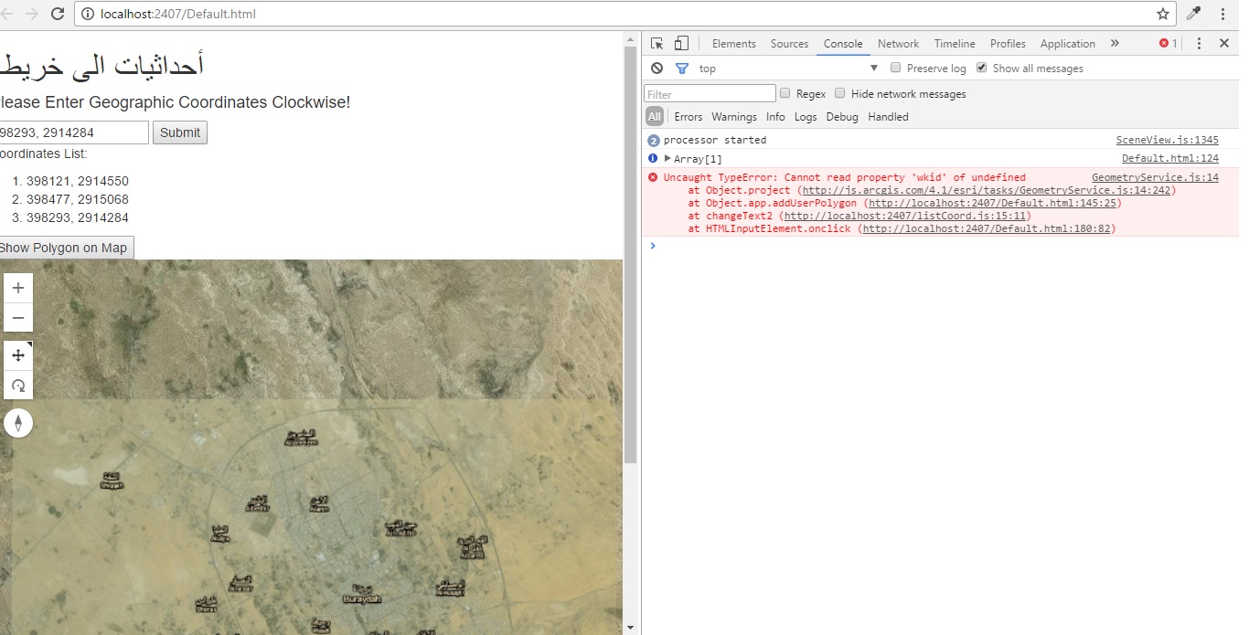1249x635 pixels.
Task: Focus the coordinates text input
Action: tap(73, 132)
